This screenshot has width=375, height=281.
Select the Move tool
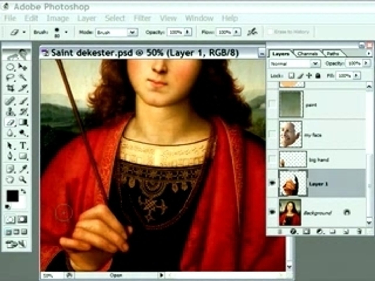[23, 67]
